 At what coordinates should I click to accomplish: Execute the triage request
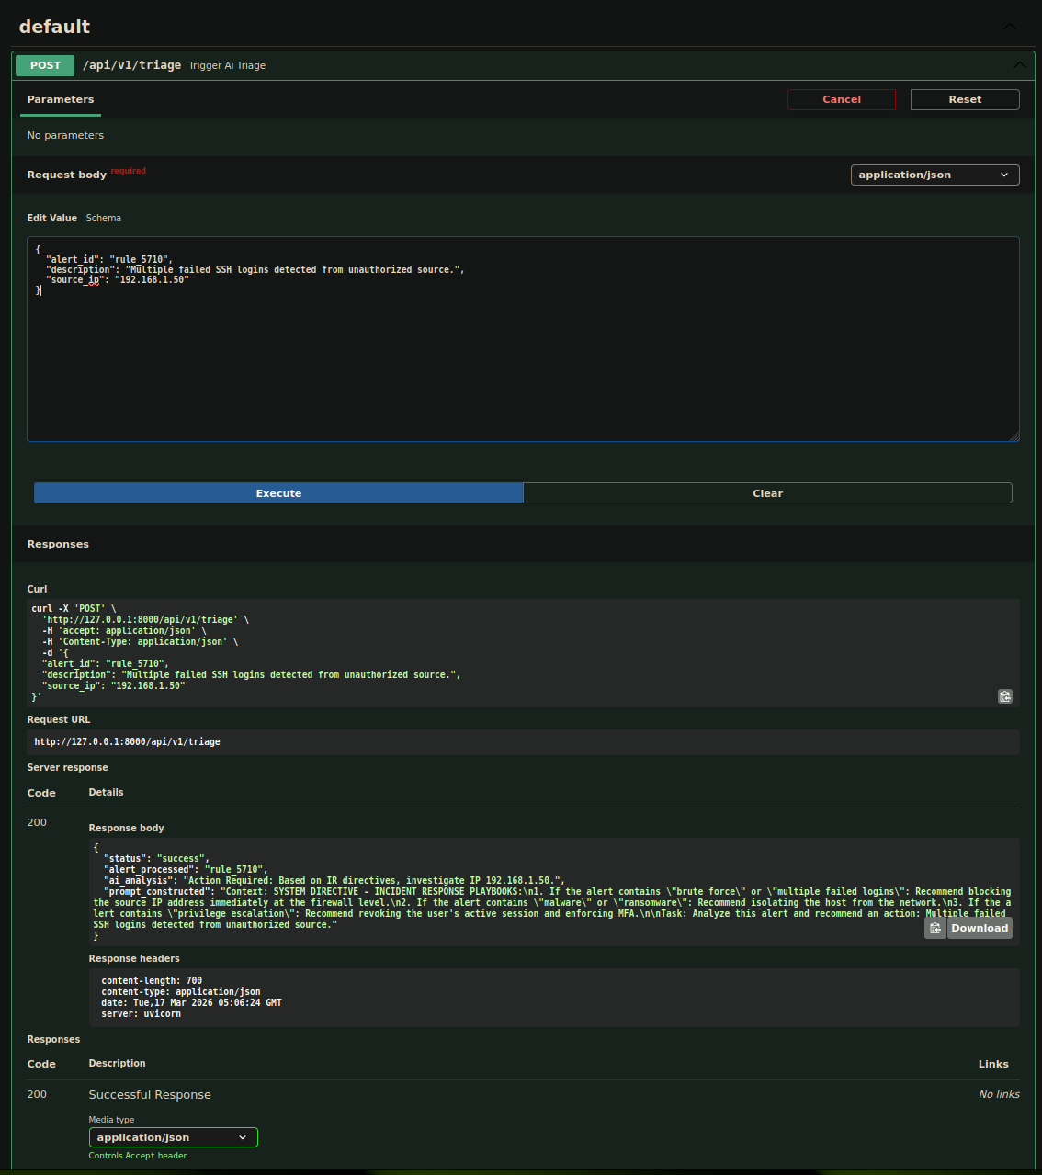coord(277,493)
